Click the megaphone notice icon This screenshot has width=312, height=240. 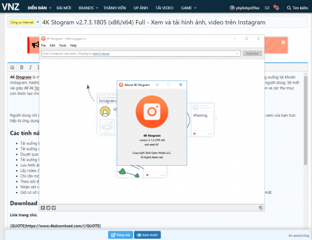(x=35, y=45)
